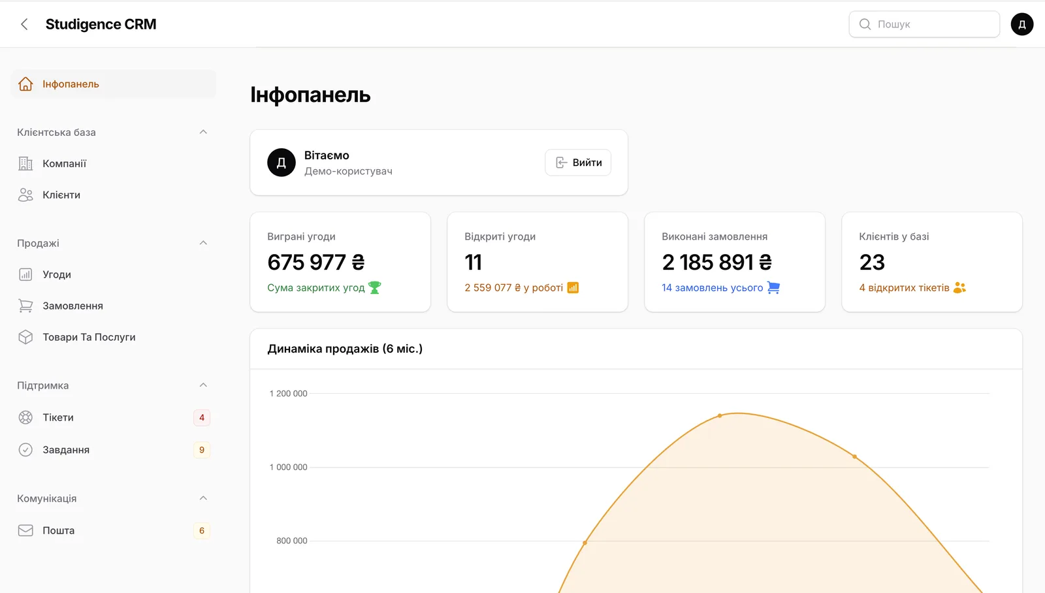Click the Вийти logout button
This screenshot has width=1045, height=593.
pyautogui.click(x=578, y=163)
